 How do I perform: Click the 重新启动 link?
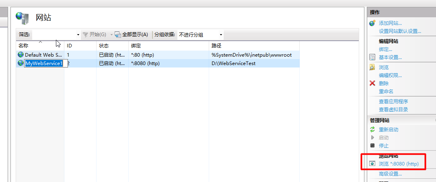tap(389, 129)
